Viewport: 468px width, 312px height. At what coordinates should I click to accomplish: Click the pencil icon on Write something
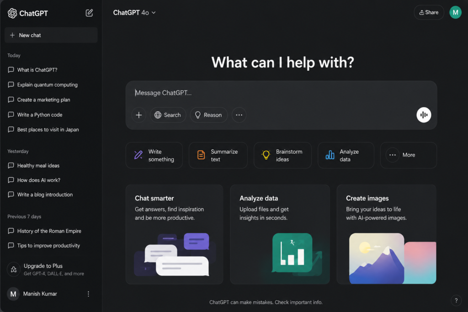[x=138, y=155]
